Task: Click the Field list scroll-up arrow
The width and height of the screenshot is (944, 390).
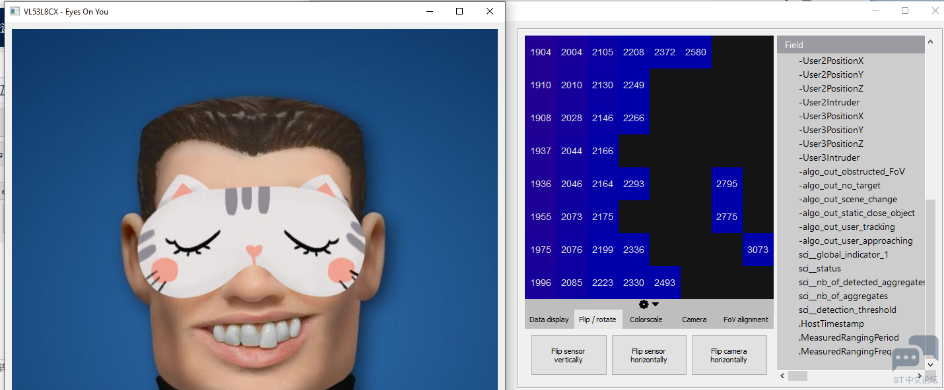Action: 931,42
